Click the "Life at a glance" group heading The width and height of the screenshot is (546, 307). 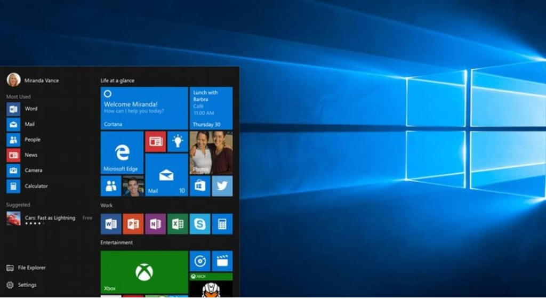click(117, 80)
